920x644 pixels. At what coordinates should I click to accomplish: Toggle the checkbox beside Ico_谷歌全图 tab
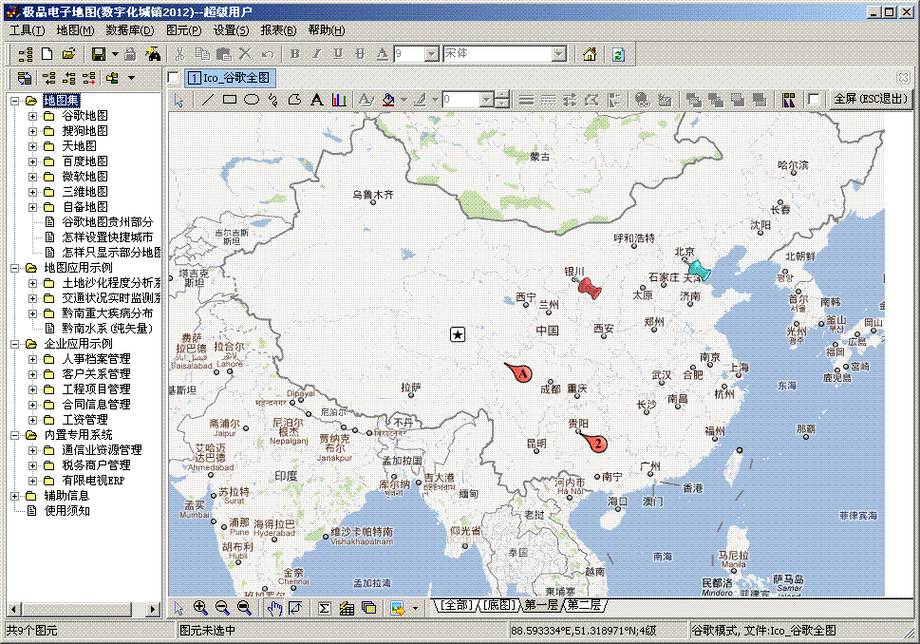pyautogui.click(x=174, y=78)
